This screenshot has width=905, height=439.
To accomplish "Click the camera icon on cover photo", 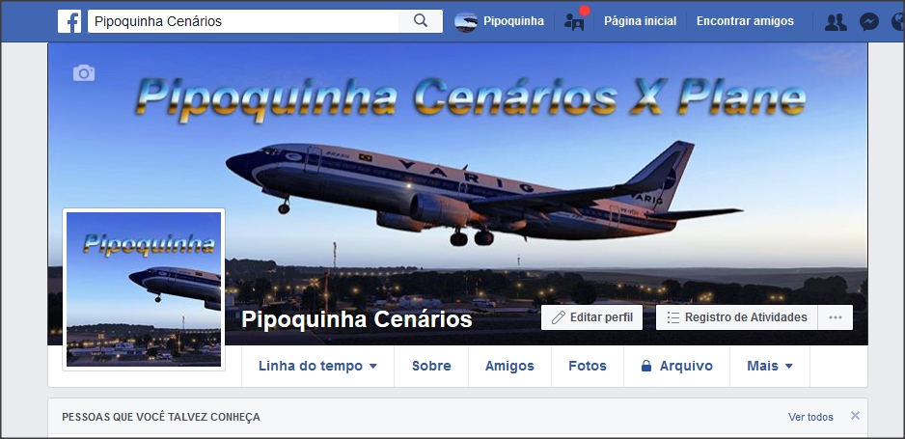I will (84, 73).
